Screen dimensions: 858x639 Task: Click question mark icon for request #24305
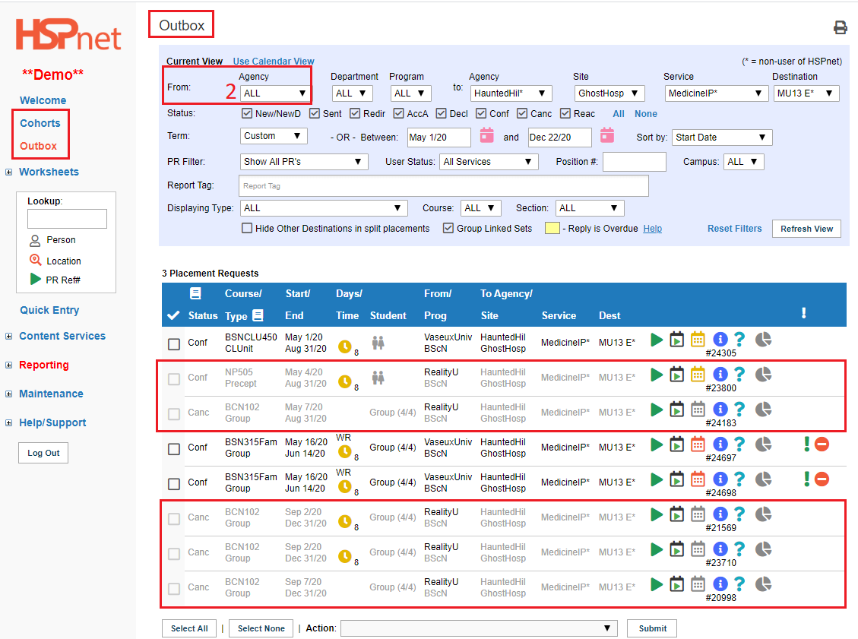point(739,340)
